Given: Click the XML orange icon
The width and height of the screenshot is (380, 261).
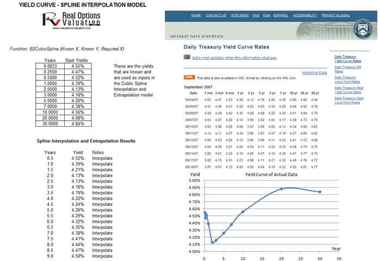Looking at the screenshot, I should coord(189,77).
